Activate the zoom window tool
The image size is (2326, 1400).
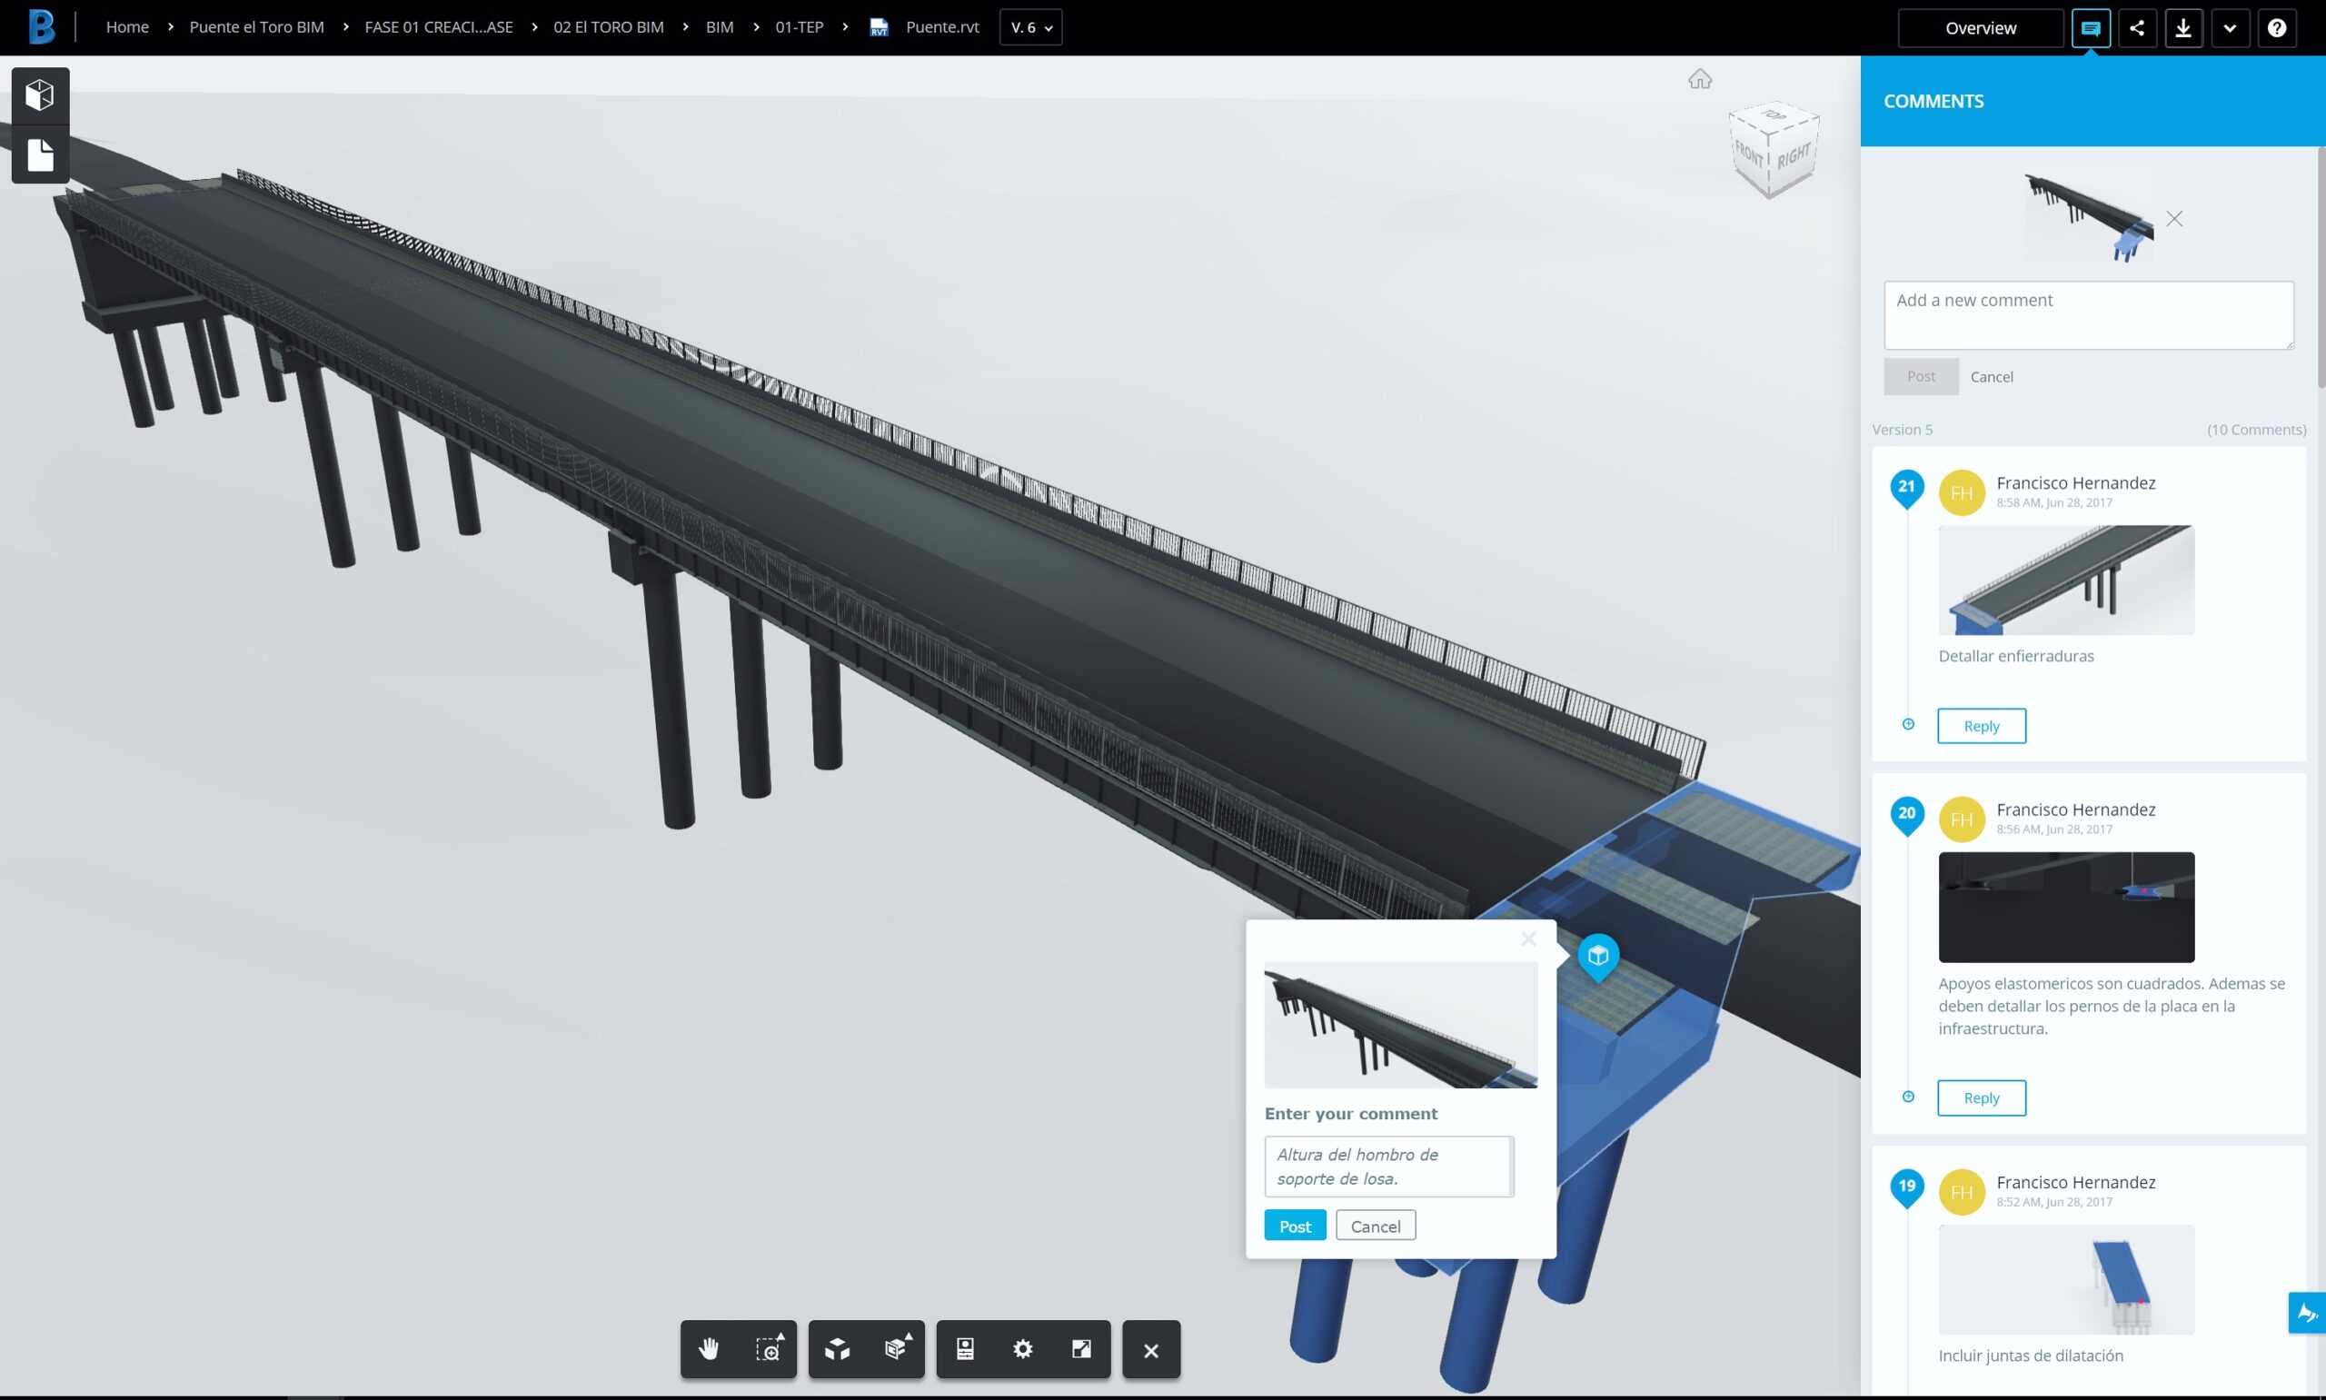tap(769, 1349)
